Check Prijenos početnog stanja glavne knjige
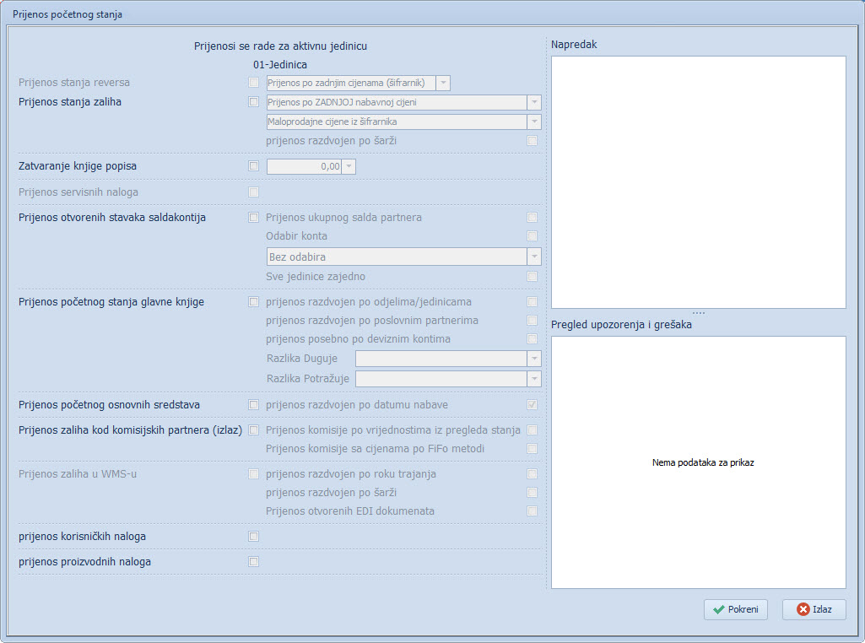The width and height of the screenshot is (865, 643). coord(254,302)
